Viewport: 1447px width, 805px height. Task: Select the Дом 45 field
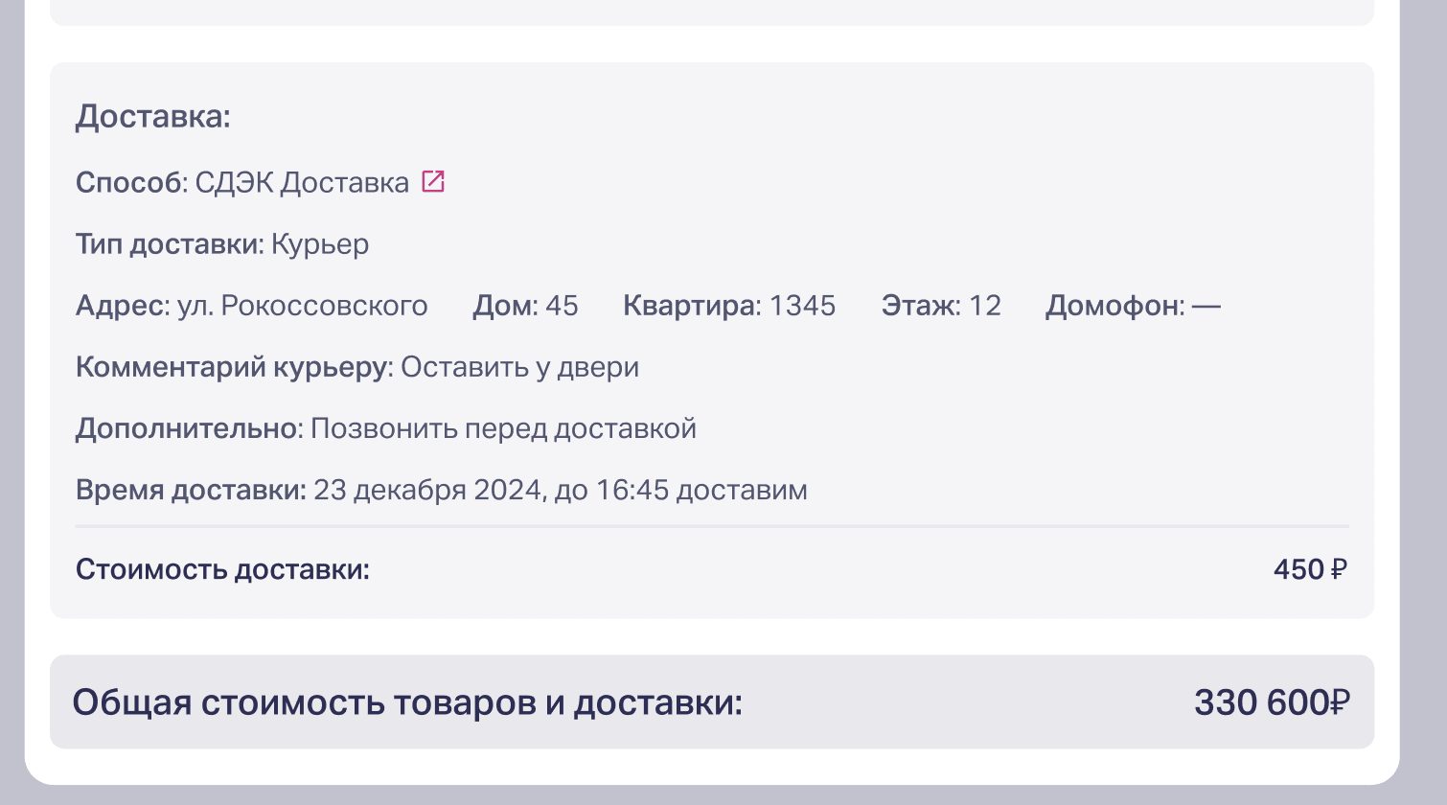pos(525,306)
